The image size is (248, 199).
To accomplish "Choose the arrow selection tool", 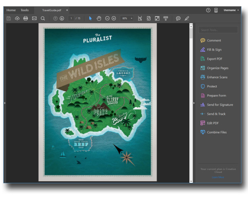I will click(91, 18).
